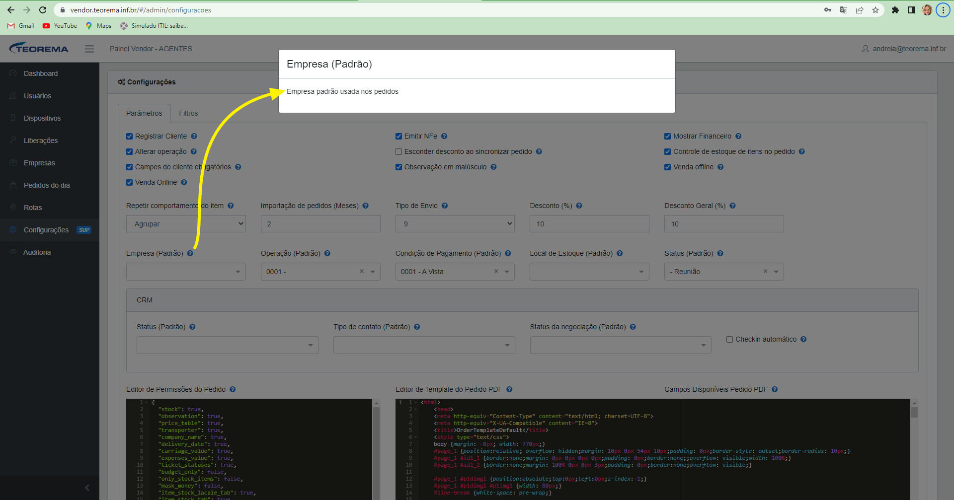Uncheck Alterar operação checkbox
The height and width of the screenshot is (500, 954).
click(129, 151)
